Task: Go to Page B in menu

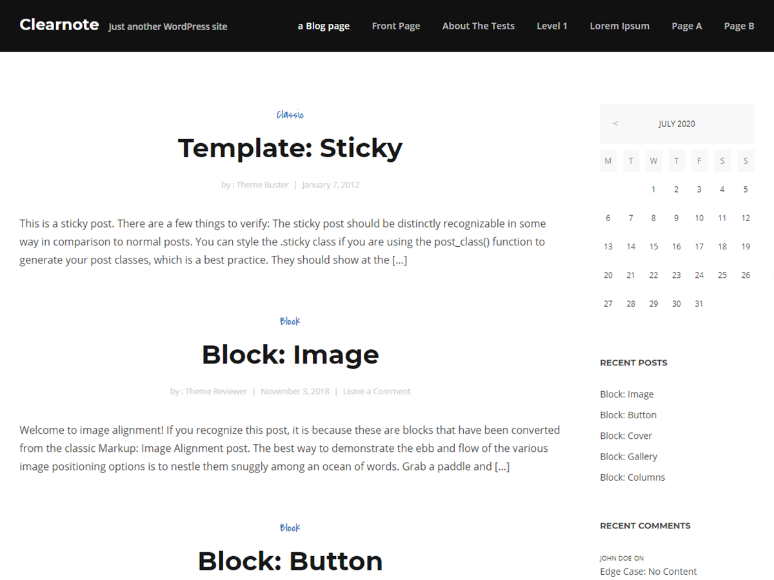Action: coord(739,26)
